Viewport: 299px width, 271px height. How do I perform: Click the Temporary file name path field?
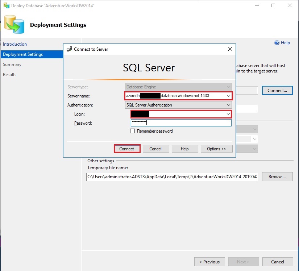[x=172, y=177]
